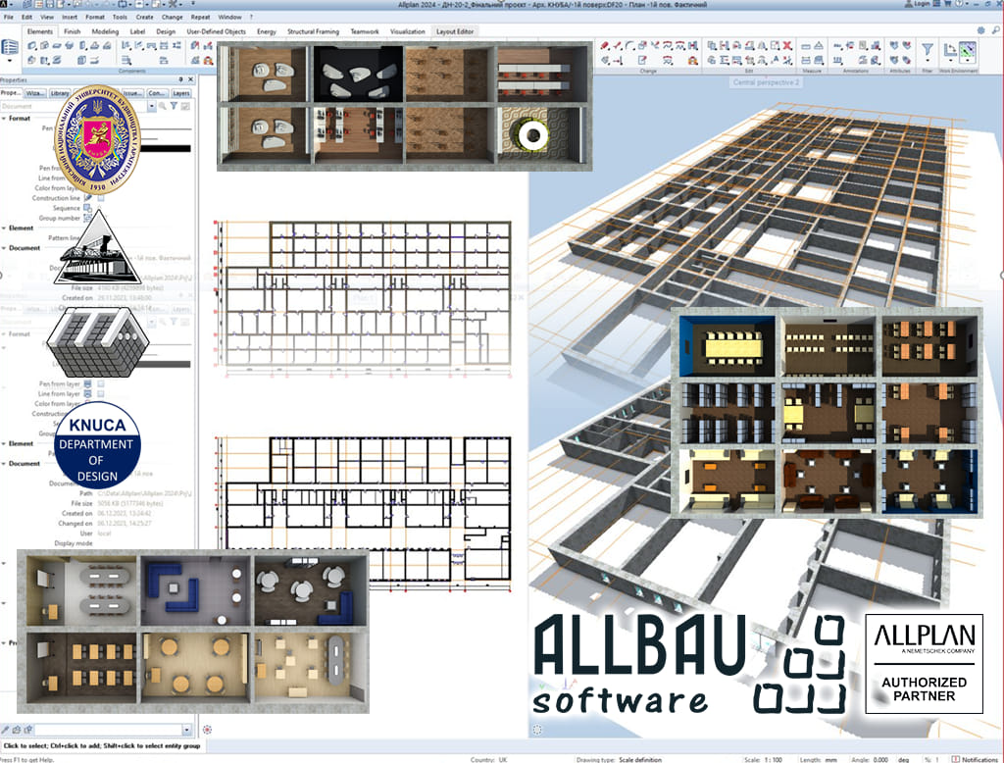Click the red target icon beside command input
Screen dimensions: 1004x763
click(x=207, y=730)
